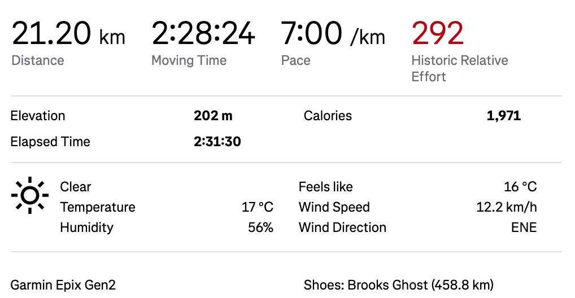Click the Calories label
The image size is (575, 298).
328,116
